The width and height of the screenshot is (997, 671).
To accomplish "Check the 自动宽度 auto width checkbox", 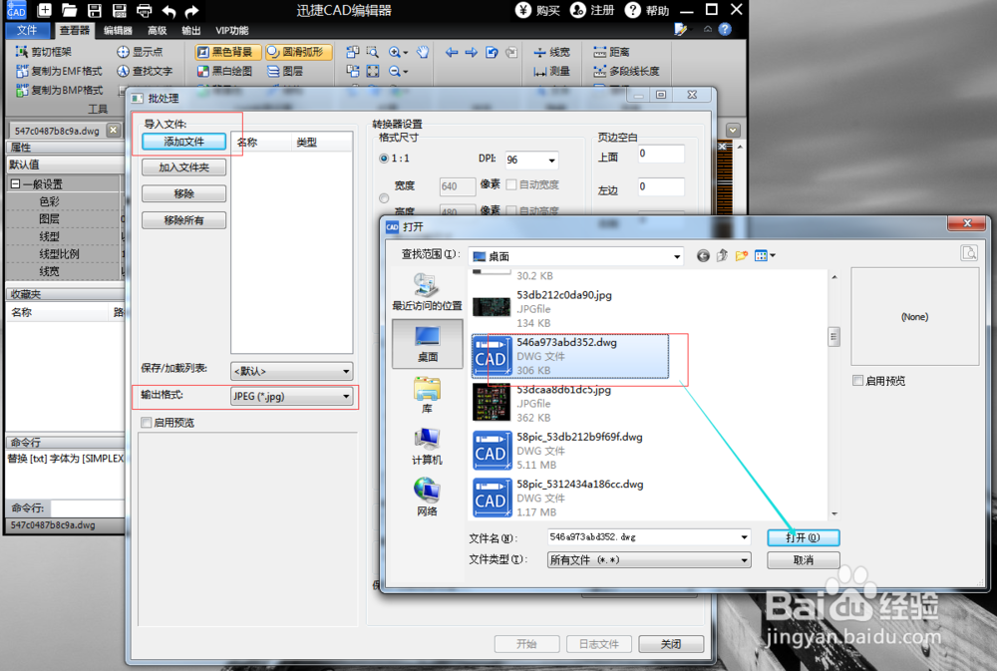I will coord(511,185).
